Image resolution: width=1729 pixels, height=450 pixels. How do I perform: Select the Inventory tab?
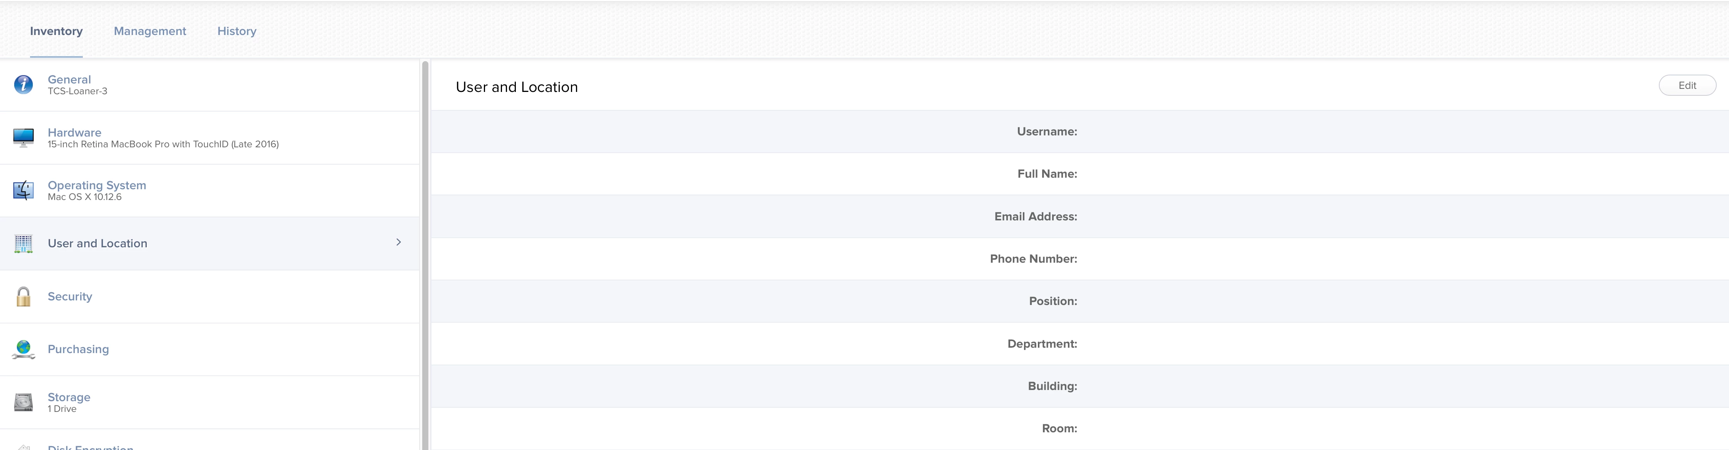click(x=56, y=31)
